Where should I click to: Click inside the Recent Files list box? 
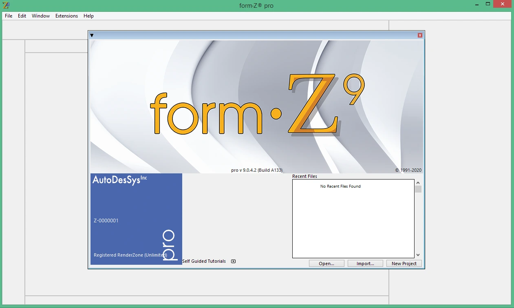pyautogui.click(x=353, y=219)
